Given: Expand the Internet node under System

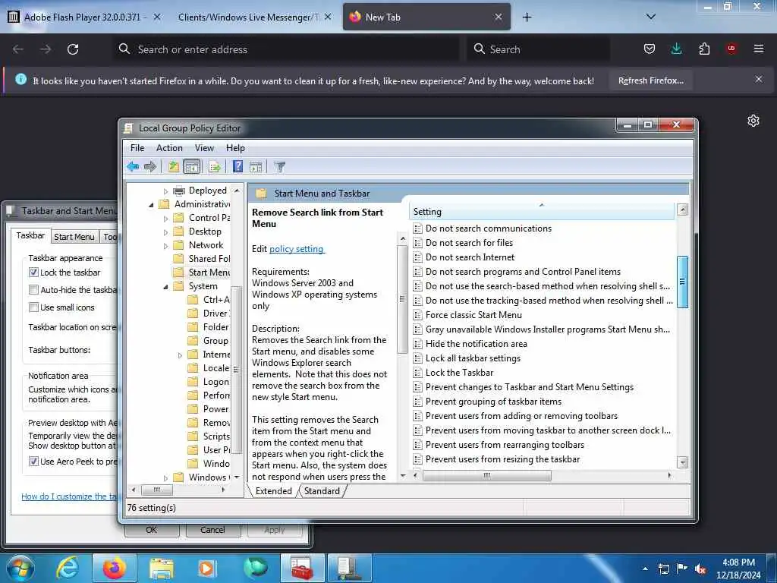Looking at the screenshot, I should pos(180,355).
